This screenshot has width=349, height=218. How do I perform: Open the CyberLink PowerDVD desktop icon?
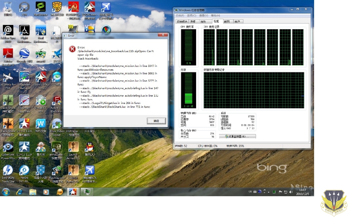click(8, 150)
